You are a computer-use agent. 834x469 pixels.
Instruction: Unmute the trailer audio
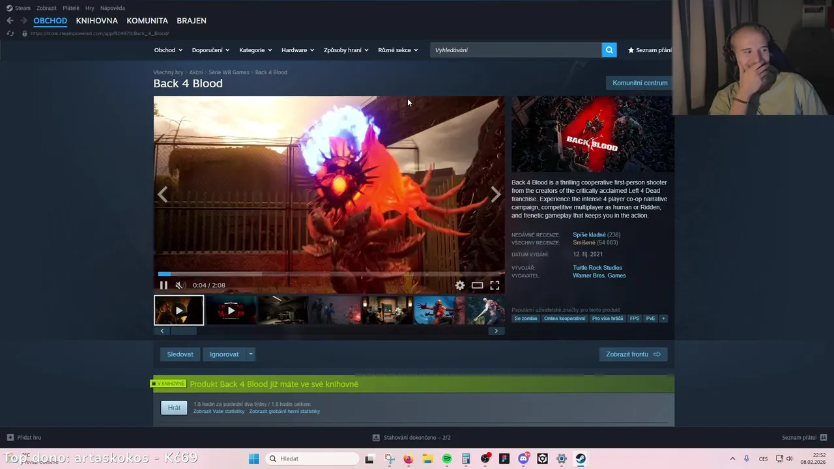click(x=180, y=285)
